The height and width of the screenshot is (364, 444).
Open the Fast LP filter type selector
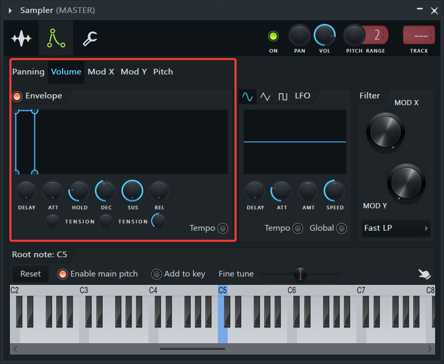396,228
